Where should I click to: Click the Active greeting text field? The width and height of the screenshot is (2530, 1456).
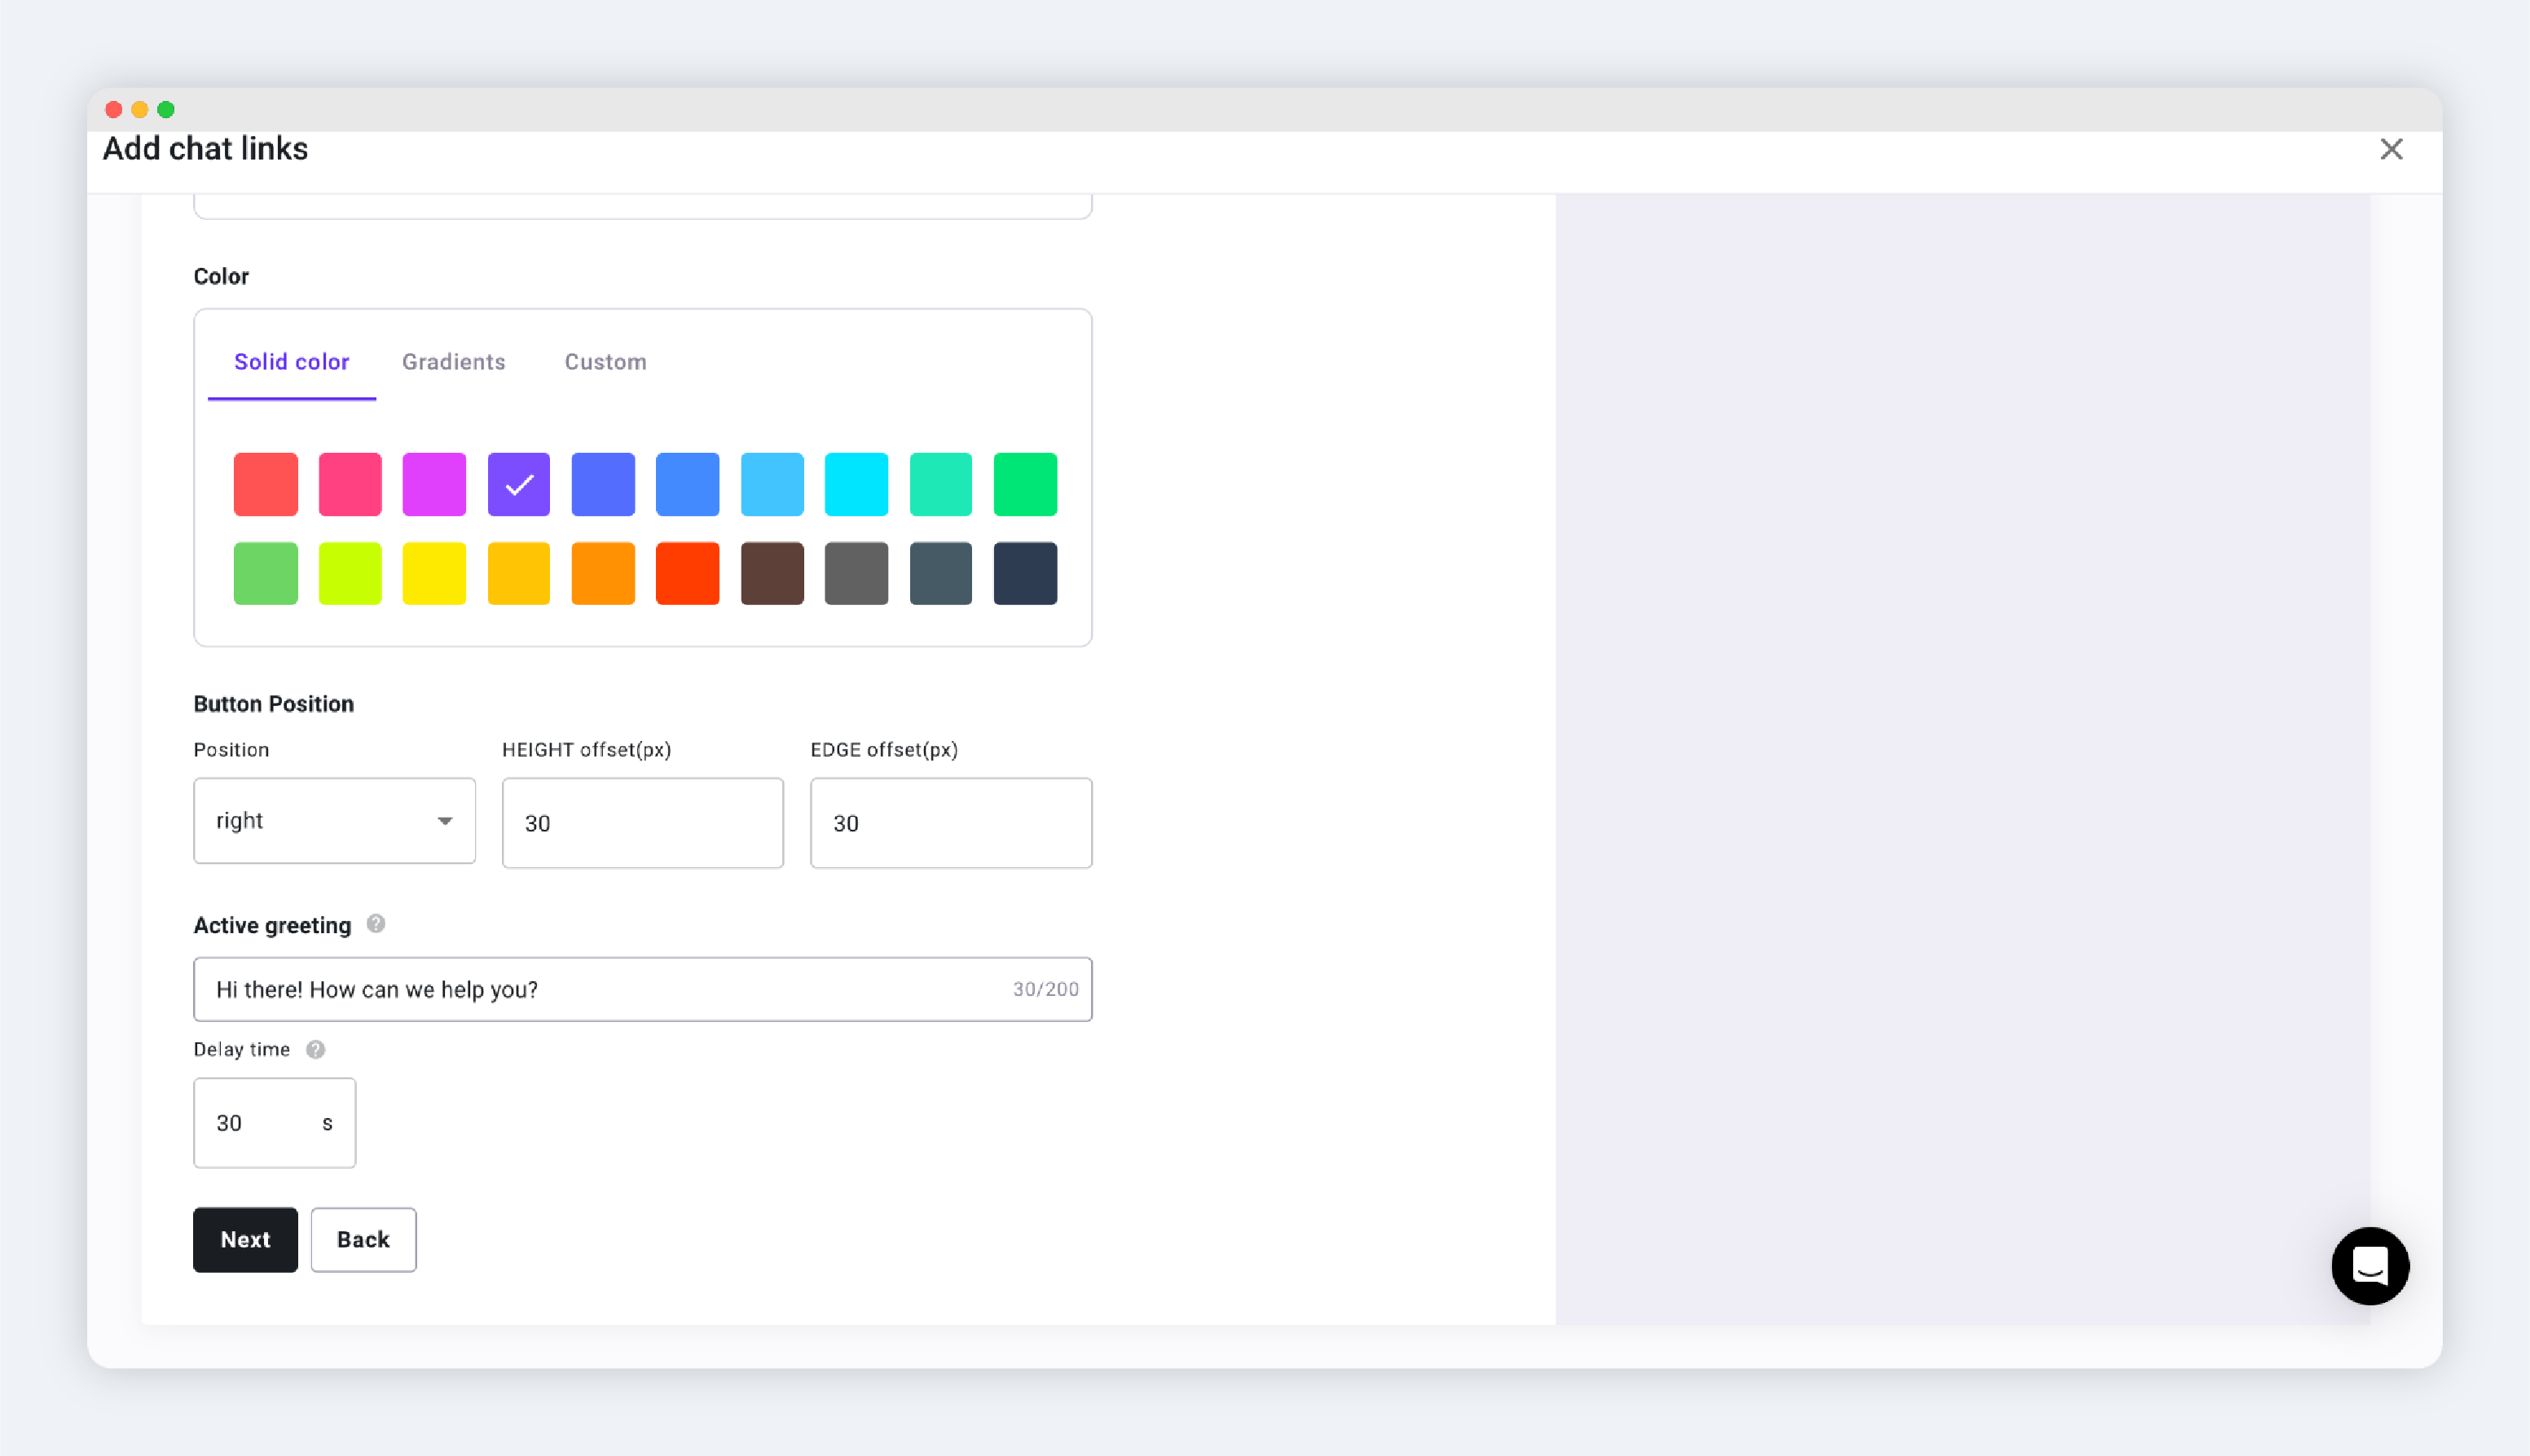coord(601,989)
